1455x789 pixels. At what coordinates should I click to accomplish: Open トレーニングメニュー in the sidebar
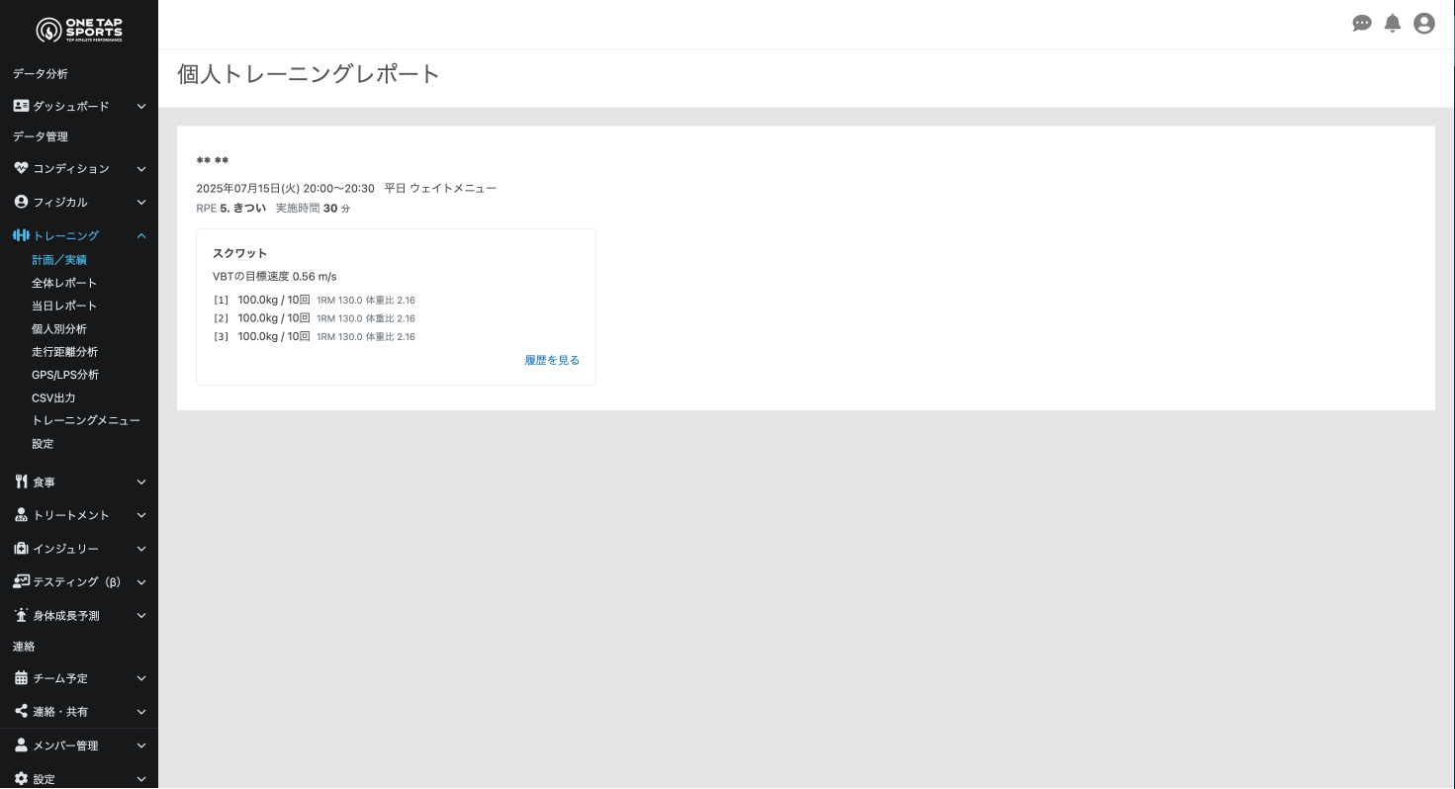point(86,420)
